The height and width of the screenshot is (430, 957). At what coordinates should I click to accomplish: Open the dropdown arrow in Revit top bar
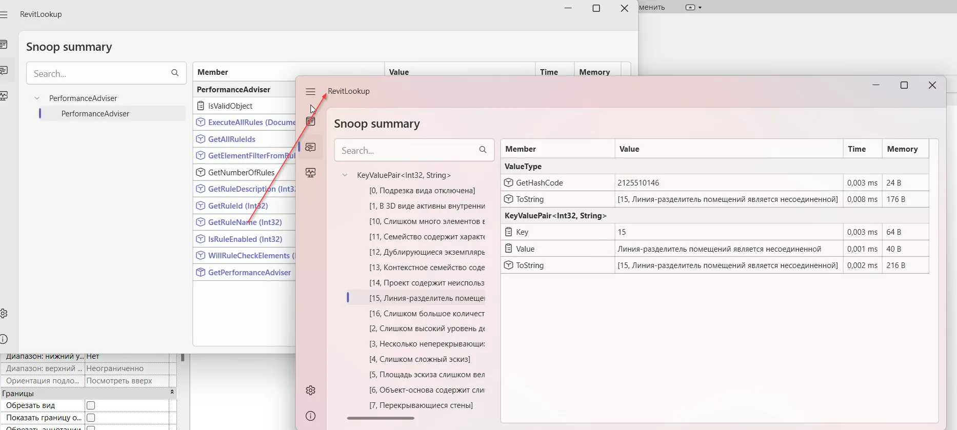pyautogui.click(x=700, y=8)
